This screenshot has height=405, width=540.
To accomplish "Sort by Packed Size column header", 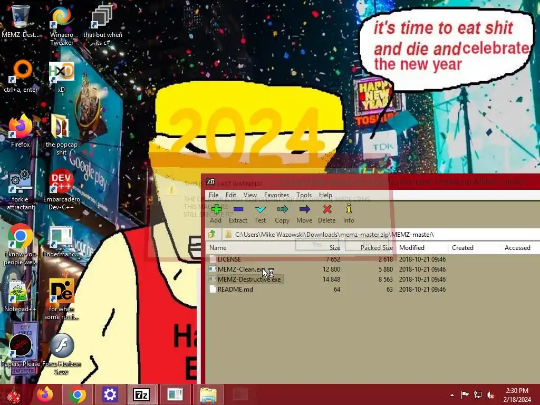I will pyautogui.click(x=370, y=248).
